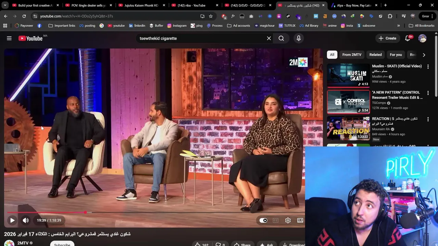The image size is (438, 246).
Task: Switch to the Alya – Buy Now tab
Action: pos(354,5)
